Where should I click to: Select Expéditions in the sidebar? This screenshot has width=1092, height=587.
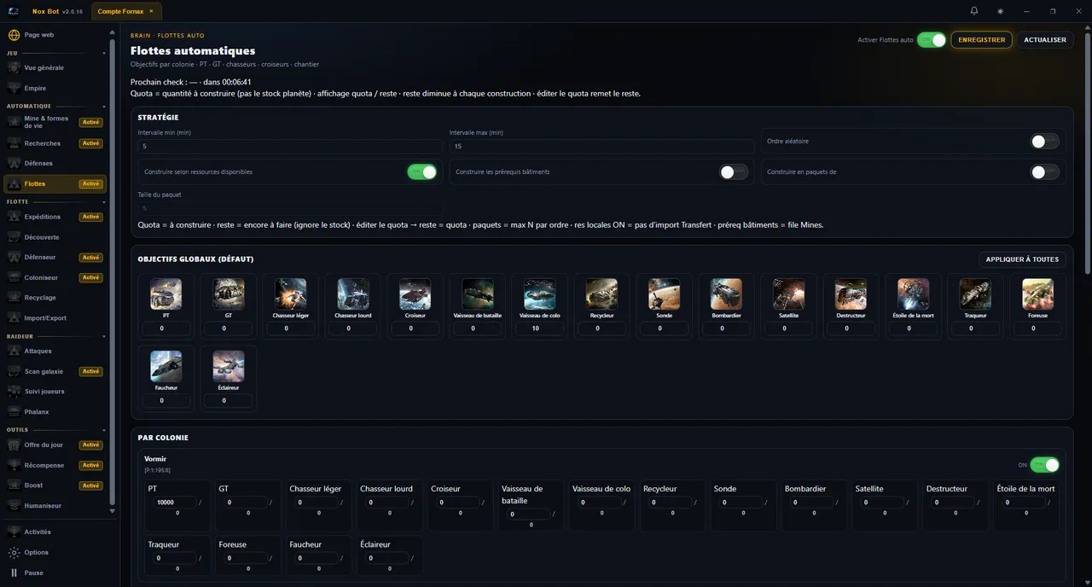(x=55, y=217)
